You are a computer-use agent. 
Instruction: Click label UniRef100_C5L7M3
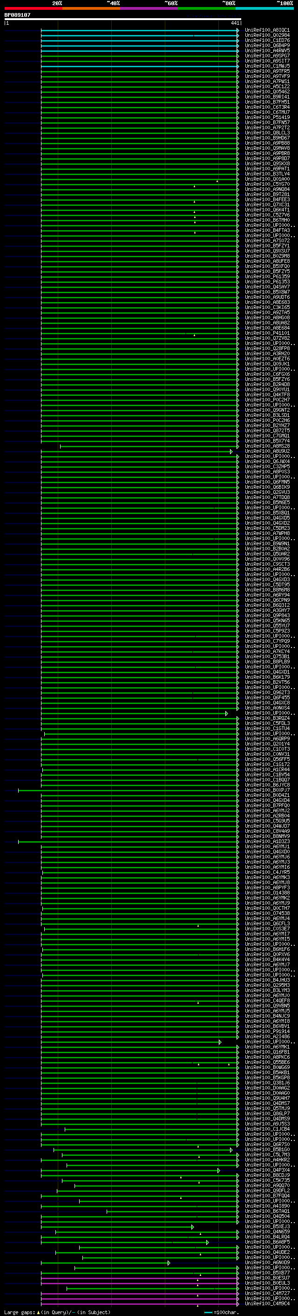(x=267, y=1154)
